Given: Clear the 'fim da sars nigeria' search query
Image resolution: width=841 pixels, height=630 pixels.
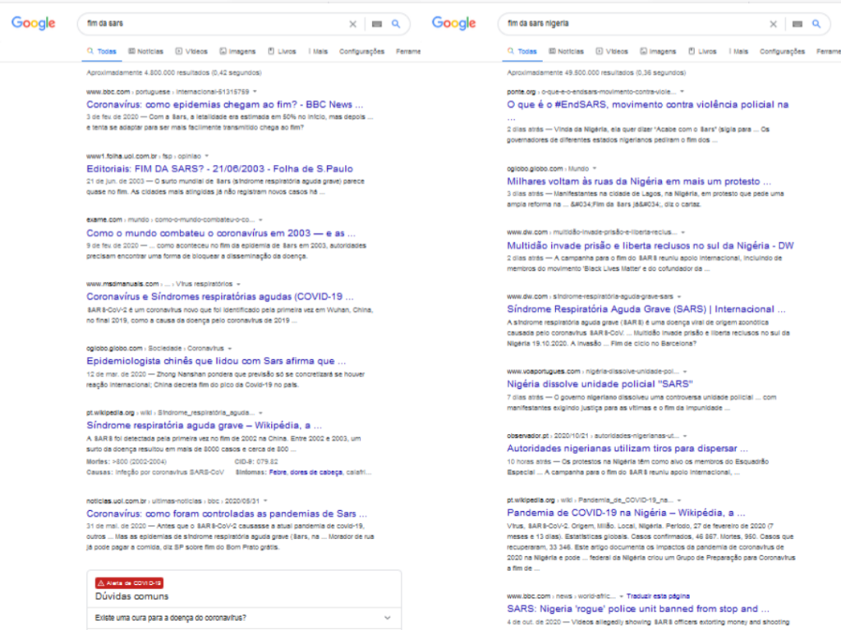Looking at the screenshot, I should [x=774, y=24].
